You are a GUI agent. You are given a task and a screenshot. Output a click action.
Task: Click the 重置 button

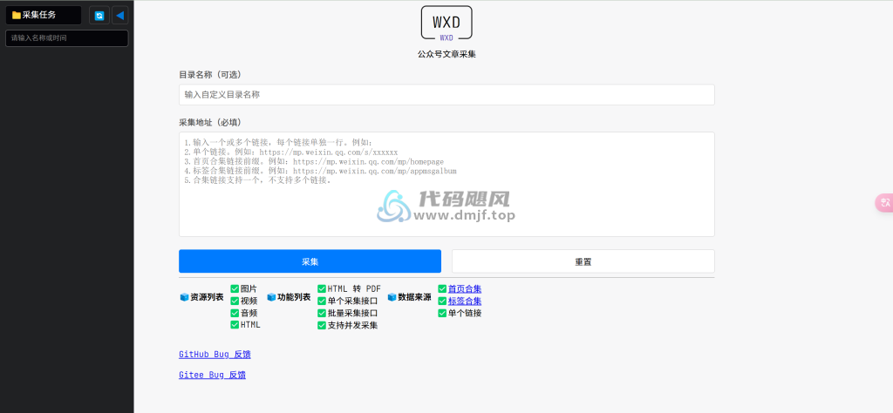pyautogui.click(x=583, y=261)
